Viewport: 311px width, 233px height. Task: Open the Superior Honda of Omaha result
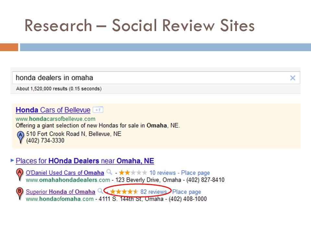pos(61,192)
